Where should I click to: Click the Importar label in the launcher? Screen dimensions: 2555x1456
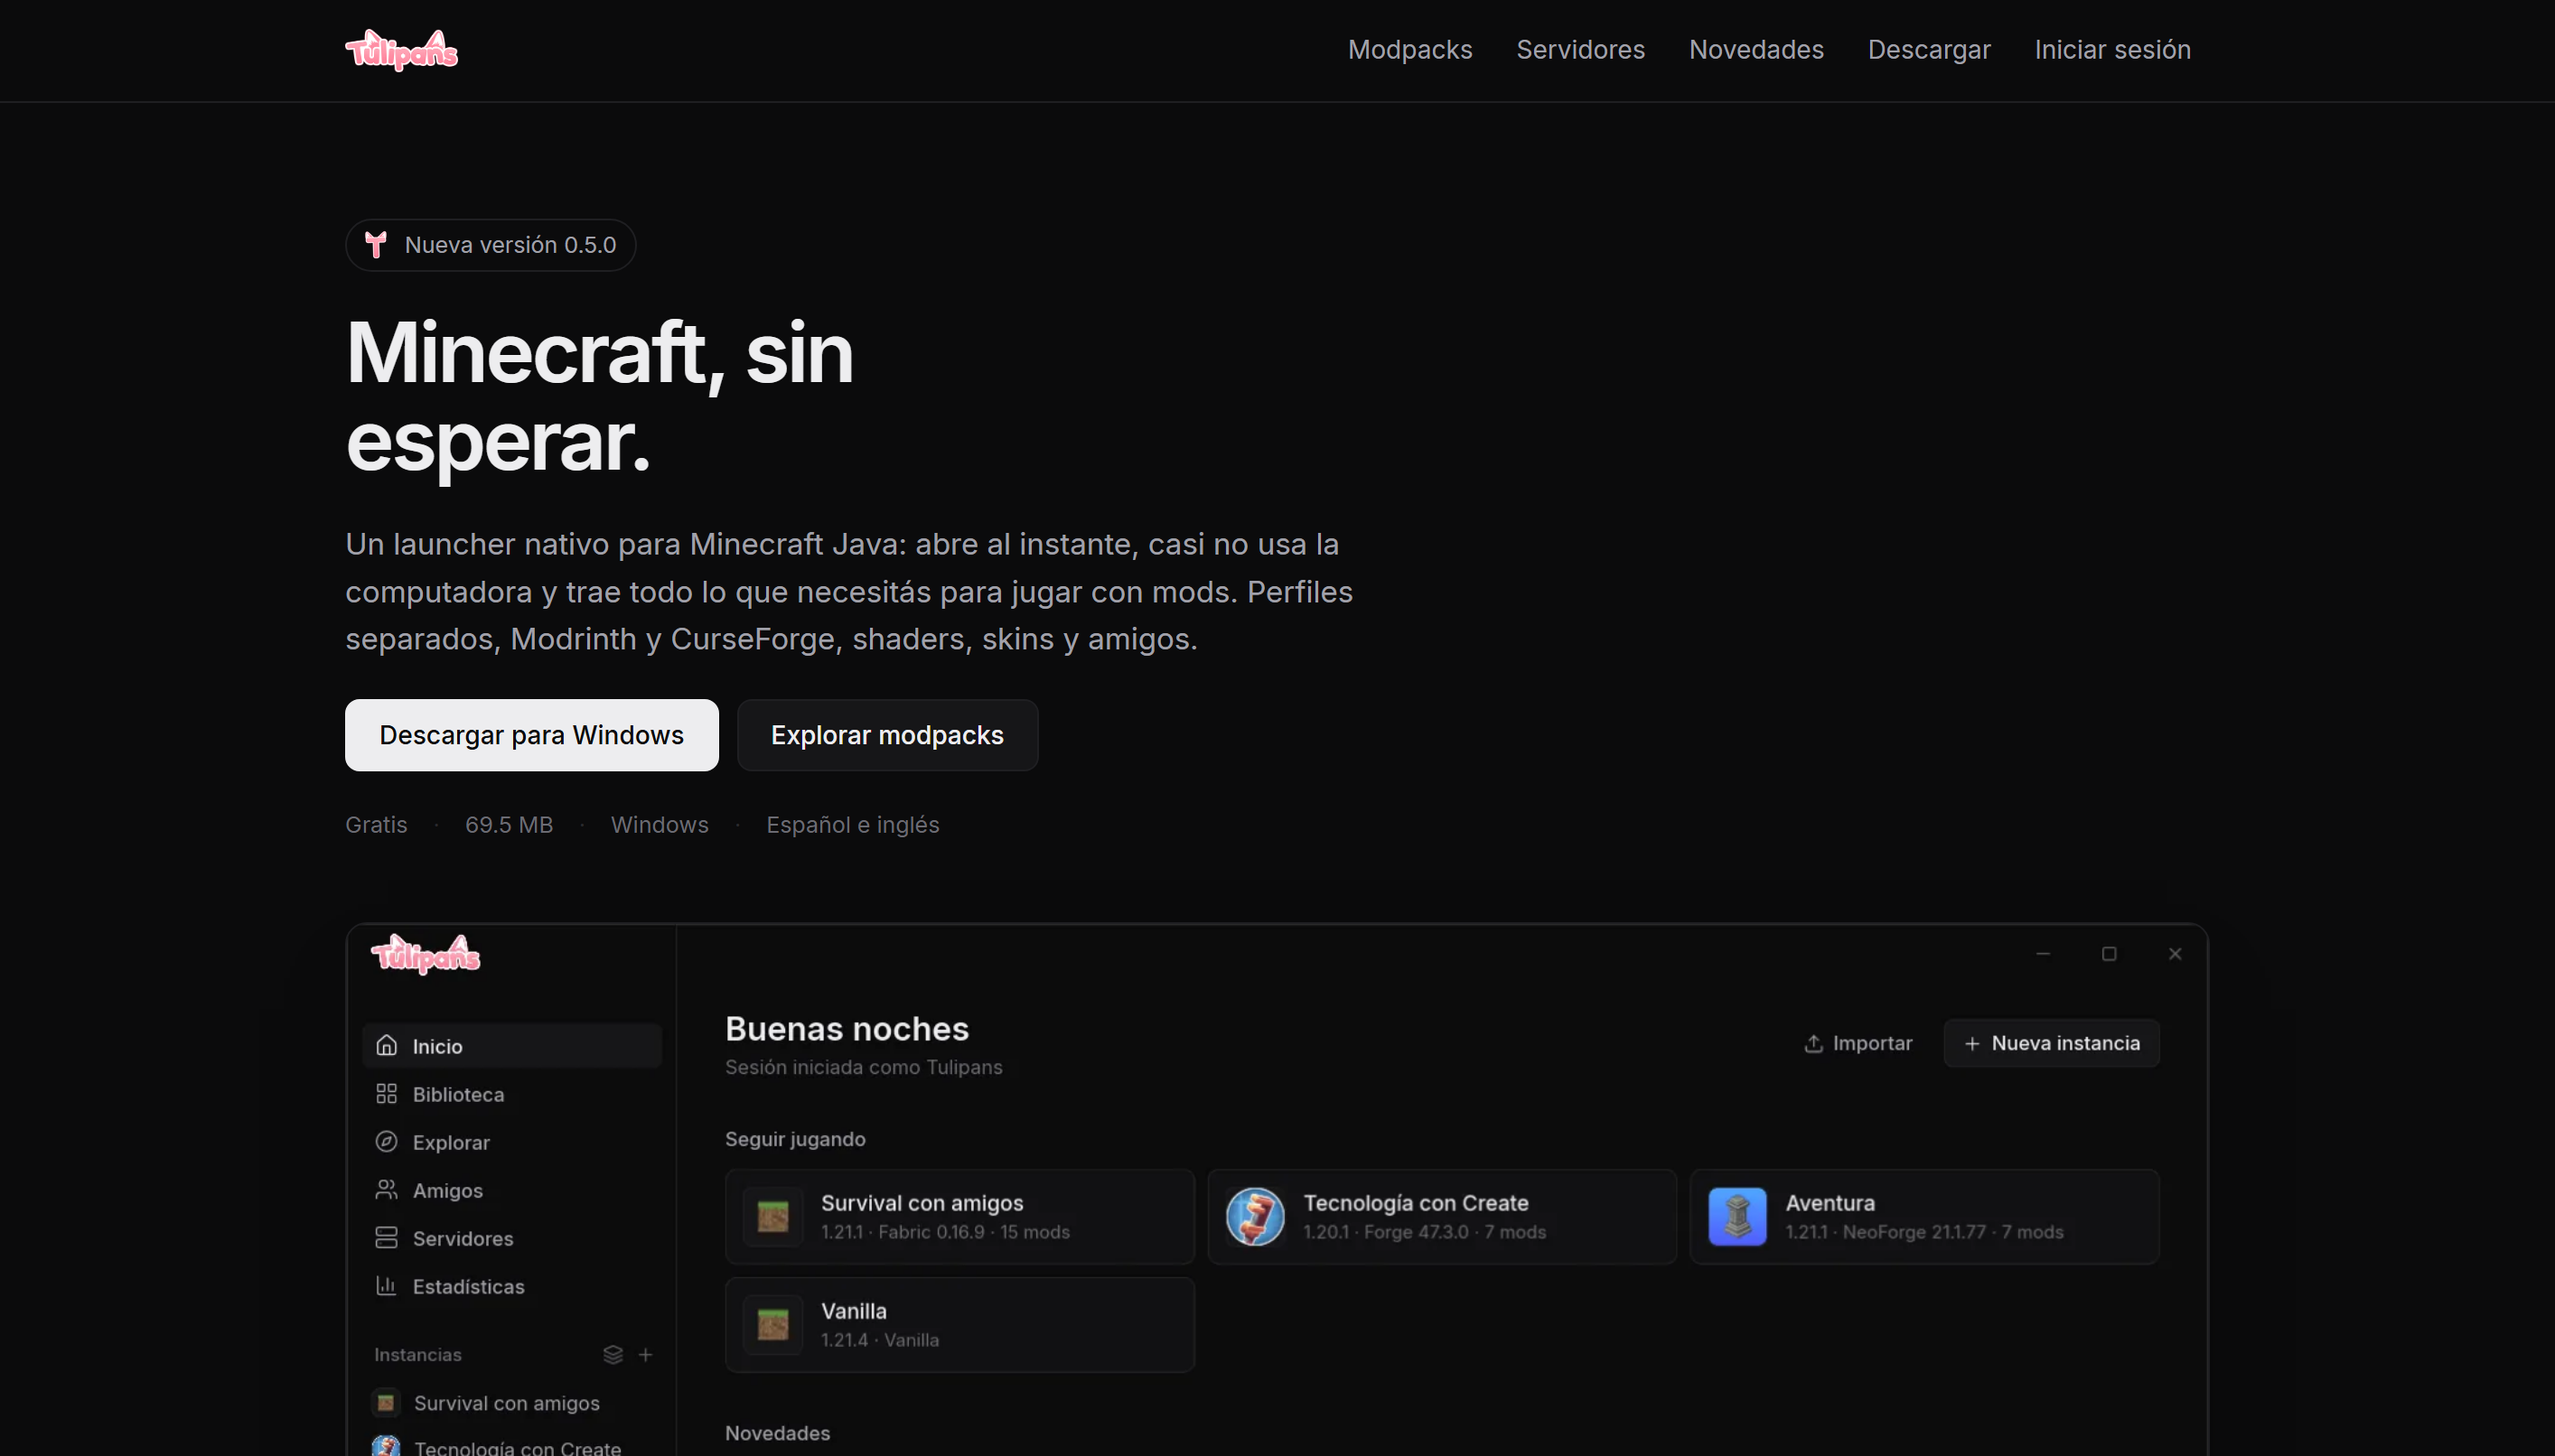pyautogui.click(x=1872, y=1043)
